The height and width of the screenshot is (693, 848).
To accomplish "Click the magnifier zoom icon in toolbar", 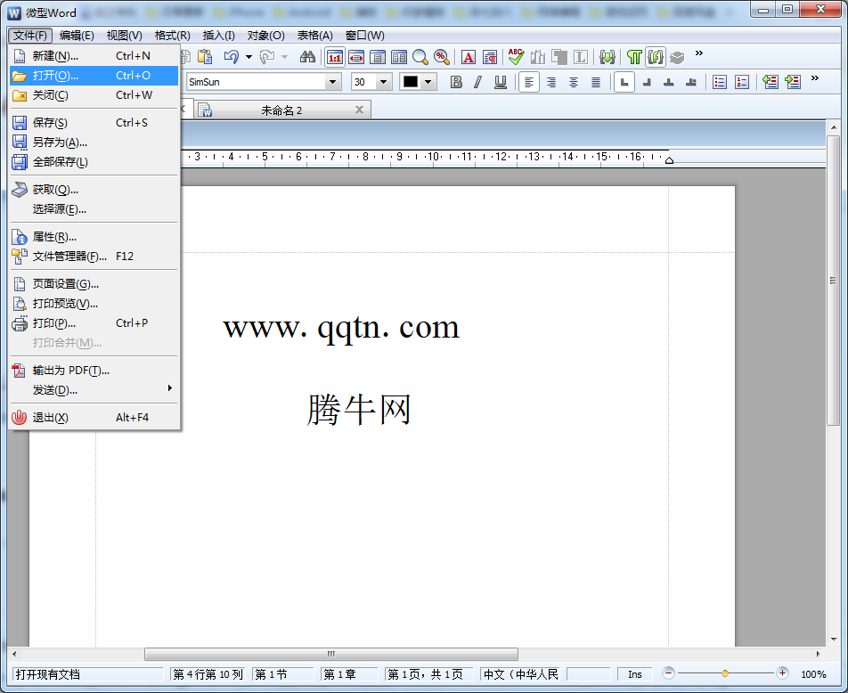I will tap(420, 57).
